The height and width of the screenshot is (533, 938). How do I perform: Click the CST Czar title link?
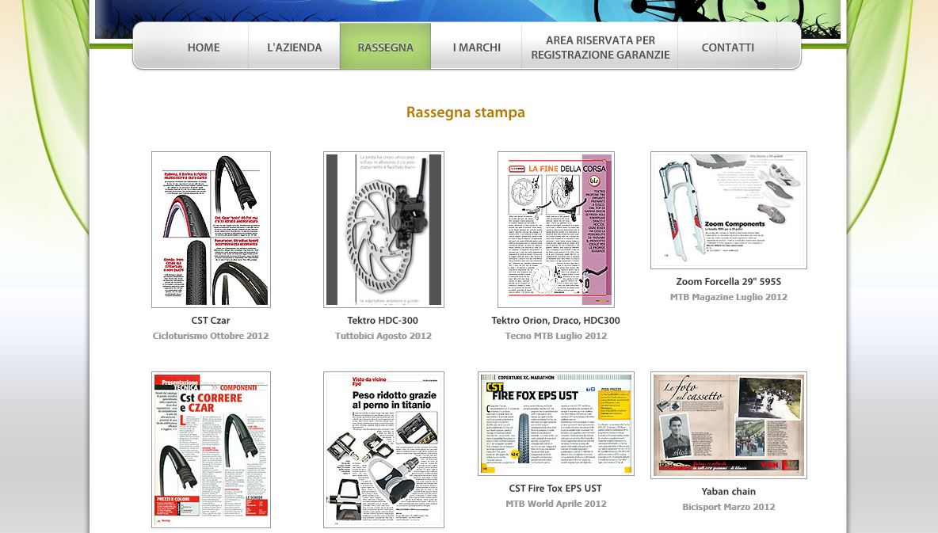211,320
